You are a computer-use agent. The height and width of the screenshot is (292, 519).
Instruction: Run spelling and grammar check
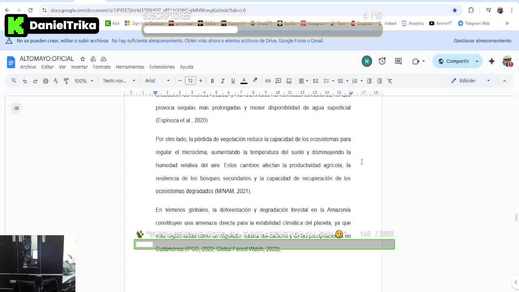[x=56, y=81]
